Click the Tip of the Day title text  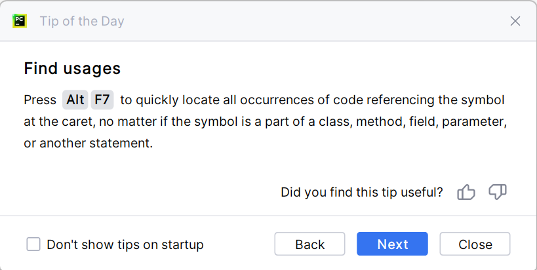pyautogui.click(x=82, y=21)
